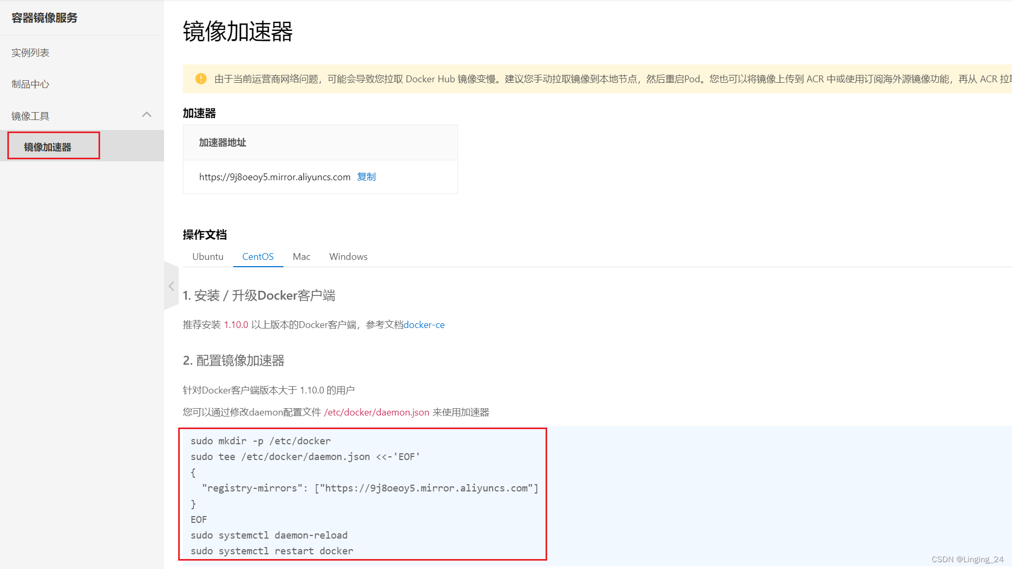Click the EOF line in code block
Image resolution: width=1012 pixels, height=569 pixels.
(199, 519)
